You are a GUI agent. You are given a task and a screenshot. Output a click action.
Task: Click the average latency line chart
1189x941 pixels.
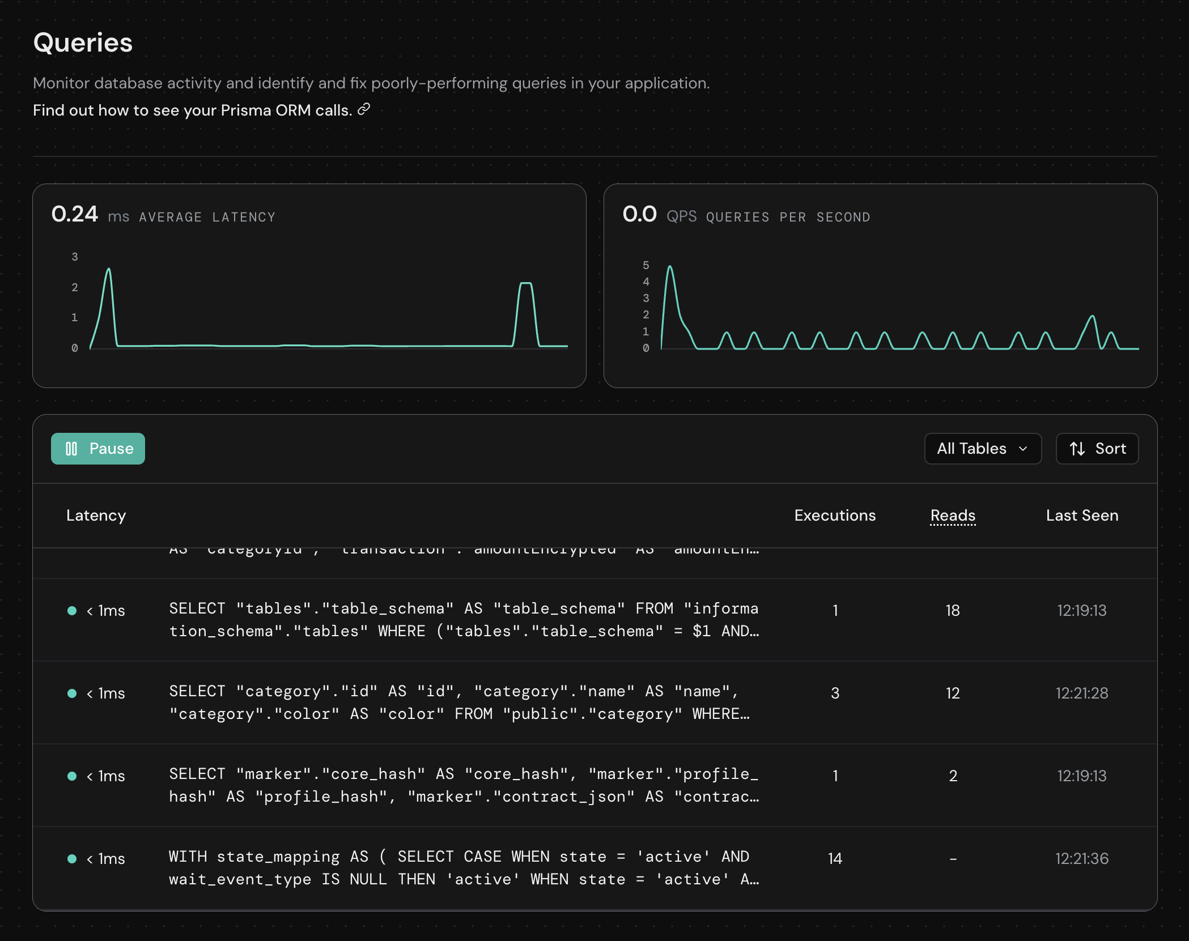point(329,308)
